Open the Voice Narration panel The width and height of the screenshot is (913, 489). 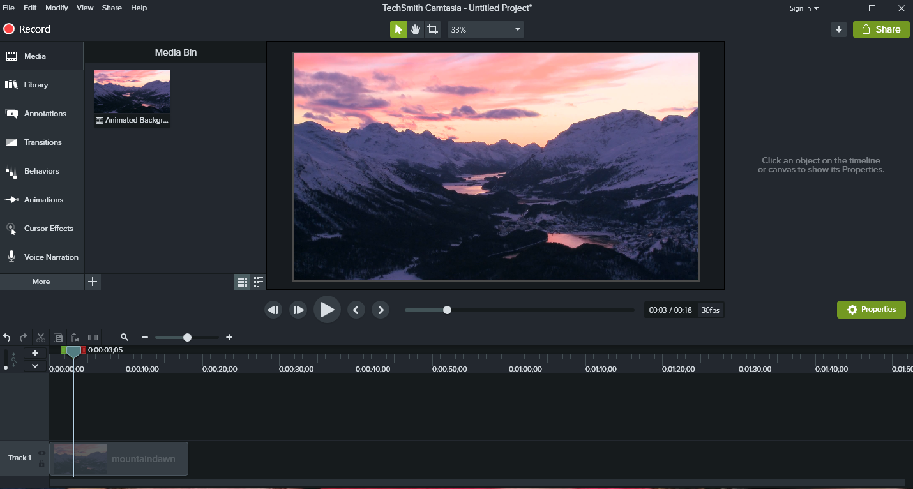50,257
